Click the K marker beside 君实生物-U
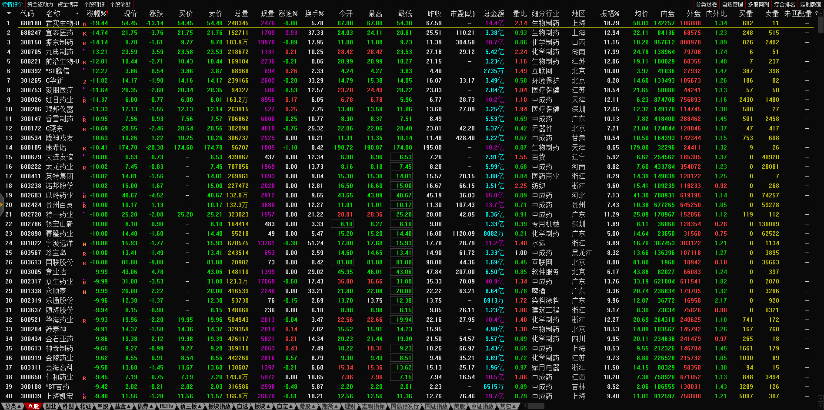The height and width of the screenshot is (410, 824). pyautogui.click(x=84, y=24)
